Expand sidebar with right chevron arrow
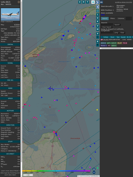 click(x=98, y=2)
